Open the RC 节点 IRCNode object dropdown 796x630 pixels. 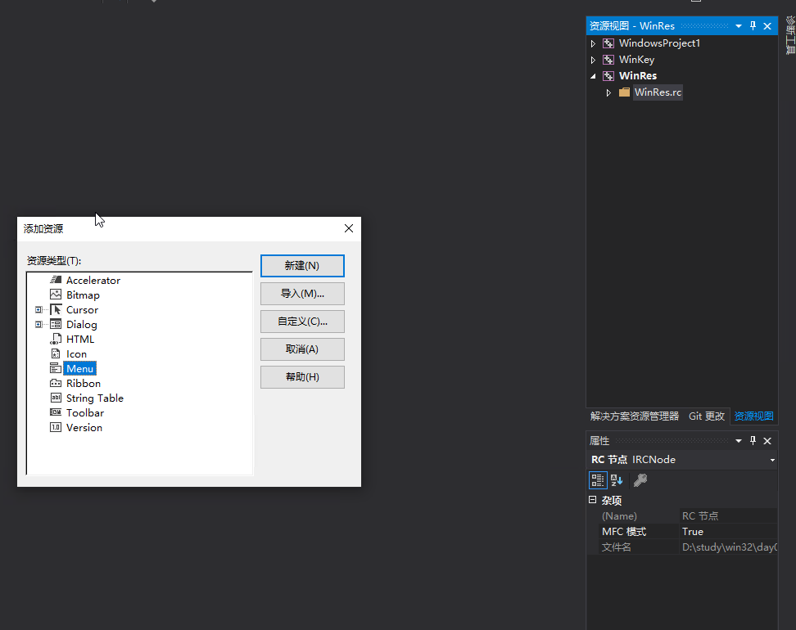[772, 460]
